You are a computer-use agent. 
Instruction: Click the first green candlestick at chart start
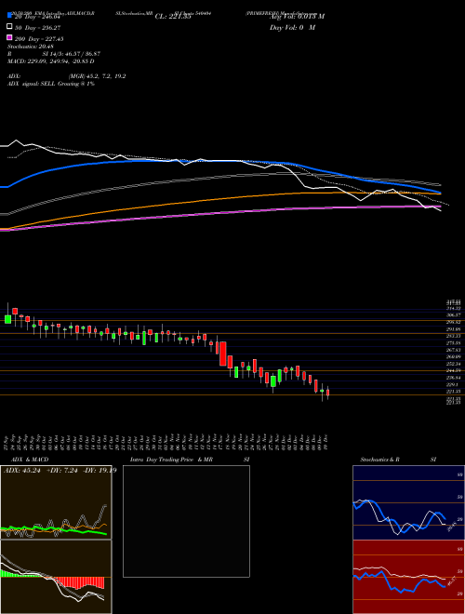click(x=7, y=319)
